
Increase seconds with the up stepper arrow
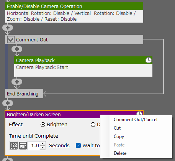pos(43,144)
